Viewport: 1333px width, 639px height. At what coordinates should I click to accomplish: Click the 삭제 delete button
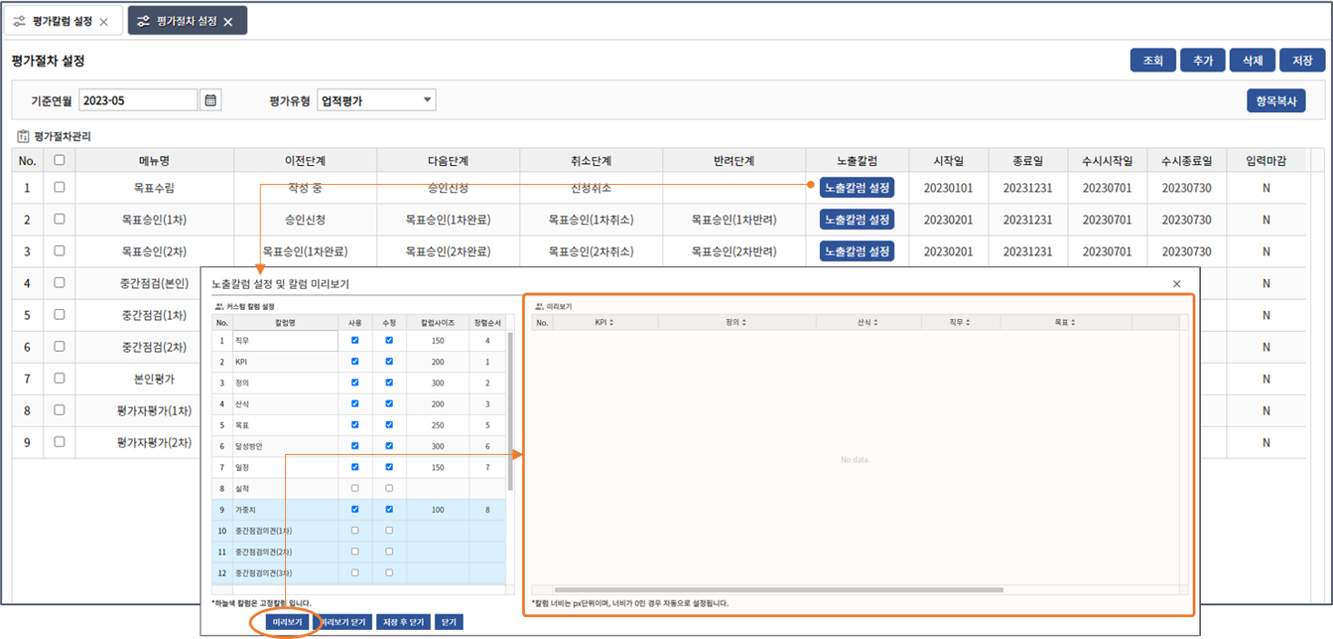(1252, 61)
